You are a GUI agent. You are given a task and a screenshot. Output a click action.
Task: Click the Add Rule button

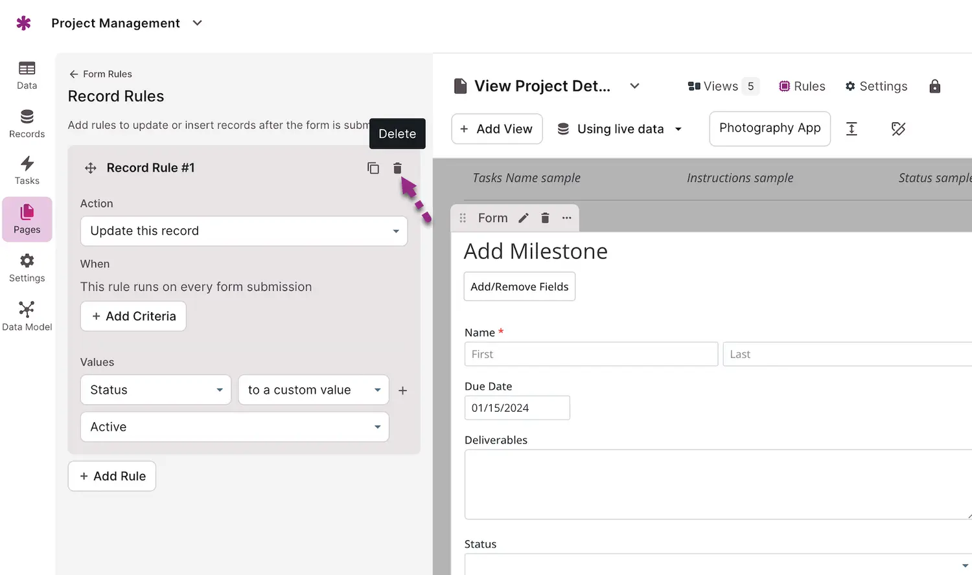[x=112, y=476]
